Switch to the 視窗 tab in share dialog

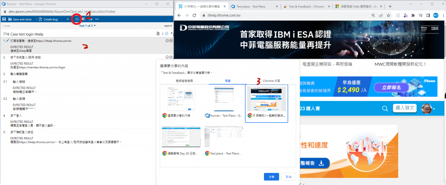click(x=227, y=81)
